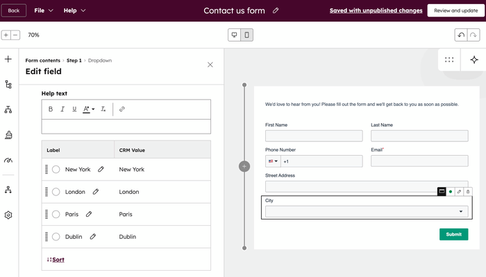
Task: Select the Dublin radio button
Action: tap(56, 237)
